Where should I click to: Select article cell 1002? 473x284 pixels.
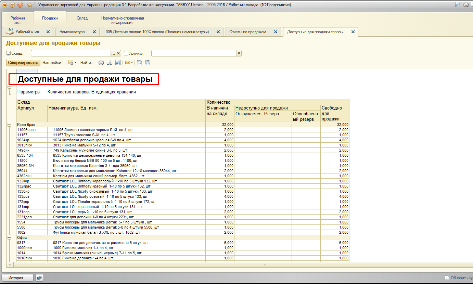point(32,232)
